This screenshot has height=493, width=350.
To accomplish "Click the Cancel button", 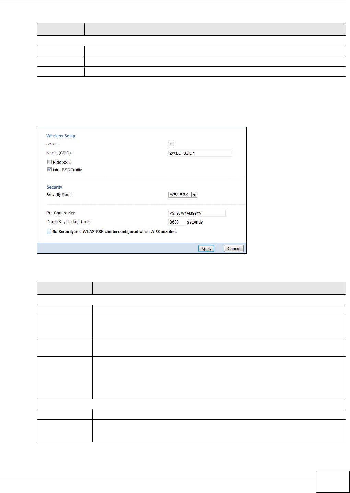I will pyautogui.click(x=234, y=249).
